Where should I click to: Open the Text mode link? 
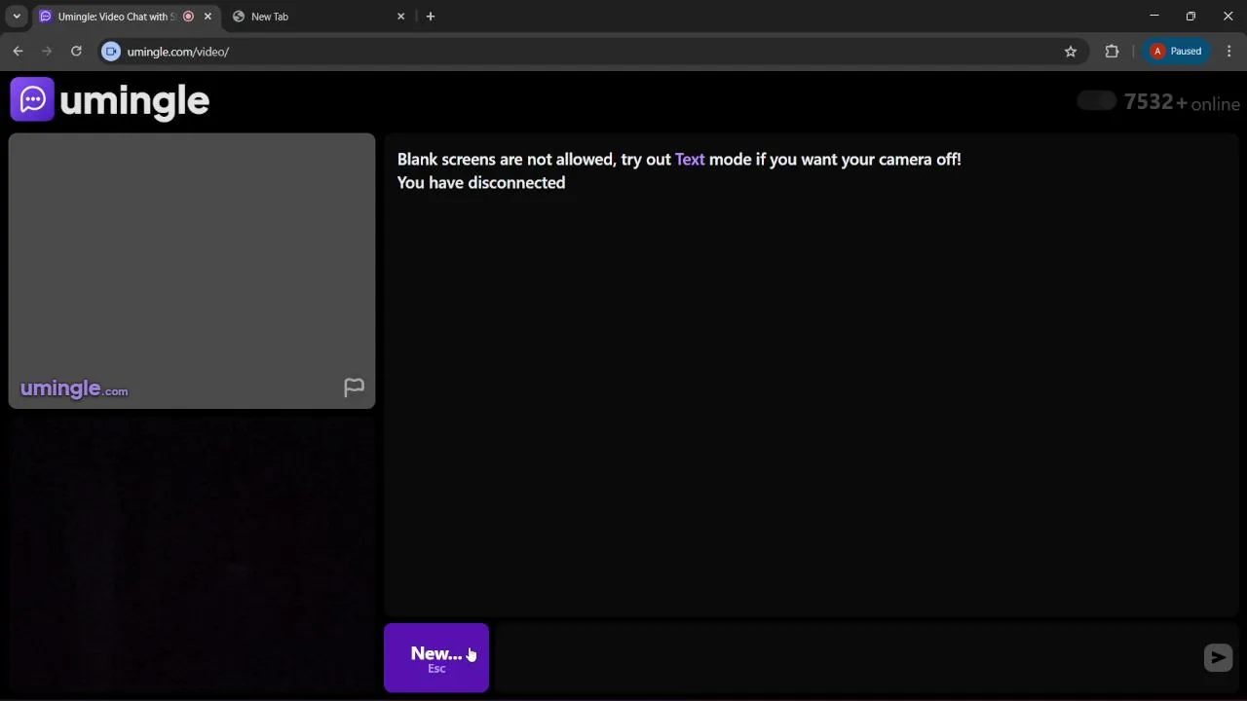(690, 159)
